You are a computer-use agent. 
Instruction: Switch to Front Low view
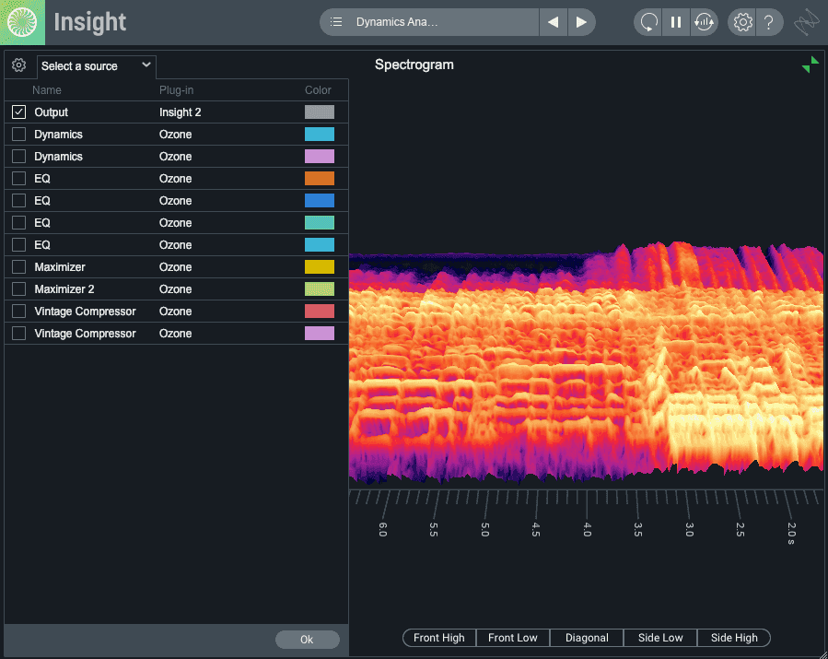pos(513,638)
